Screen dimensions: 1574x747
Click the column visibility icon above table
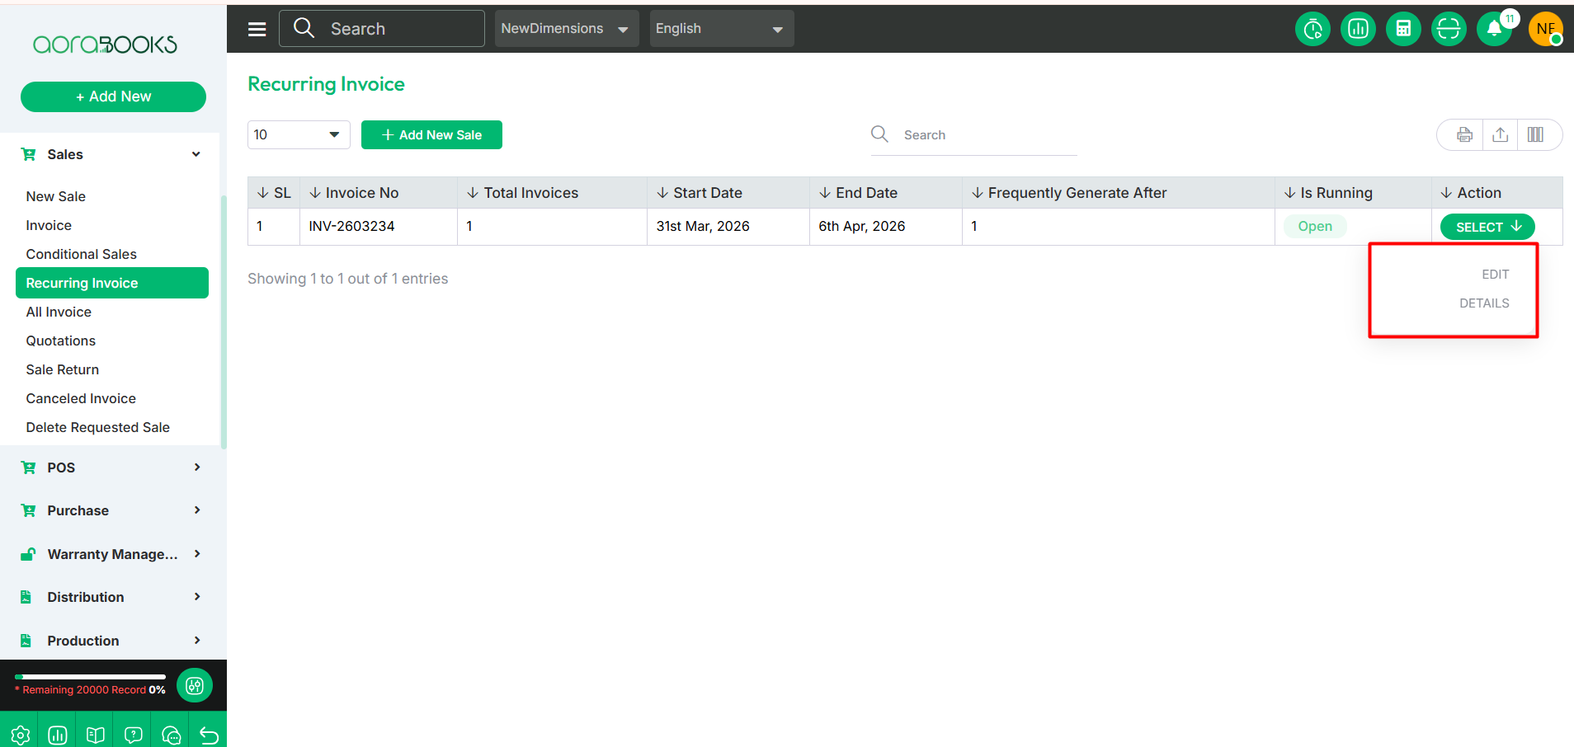(1536, 135)
